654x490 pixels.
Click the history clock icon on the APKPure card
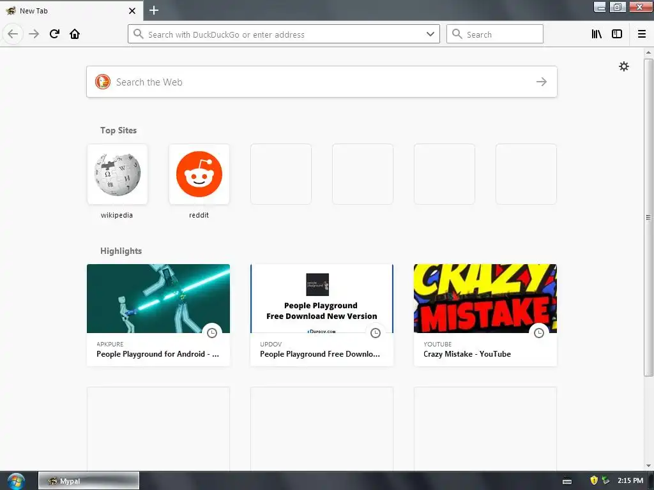coord(212,332)
